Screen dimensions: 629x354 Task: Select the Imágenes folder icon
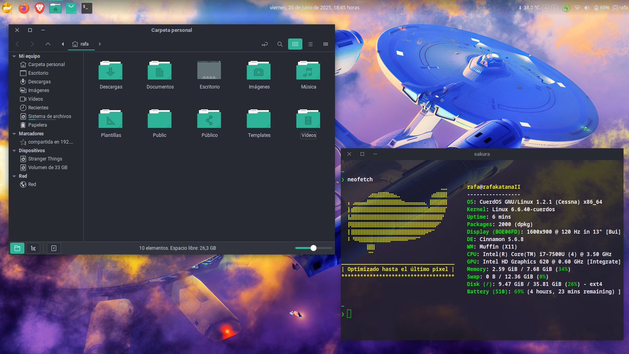[259, 70]
